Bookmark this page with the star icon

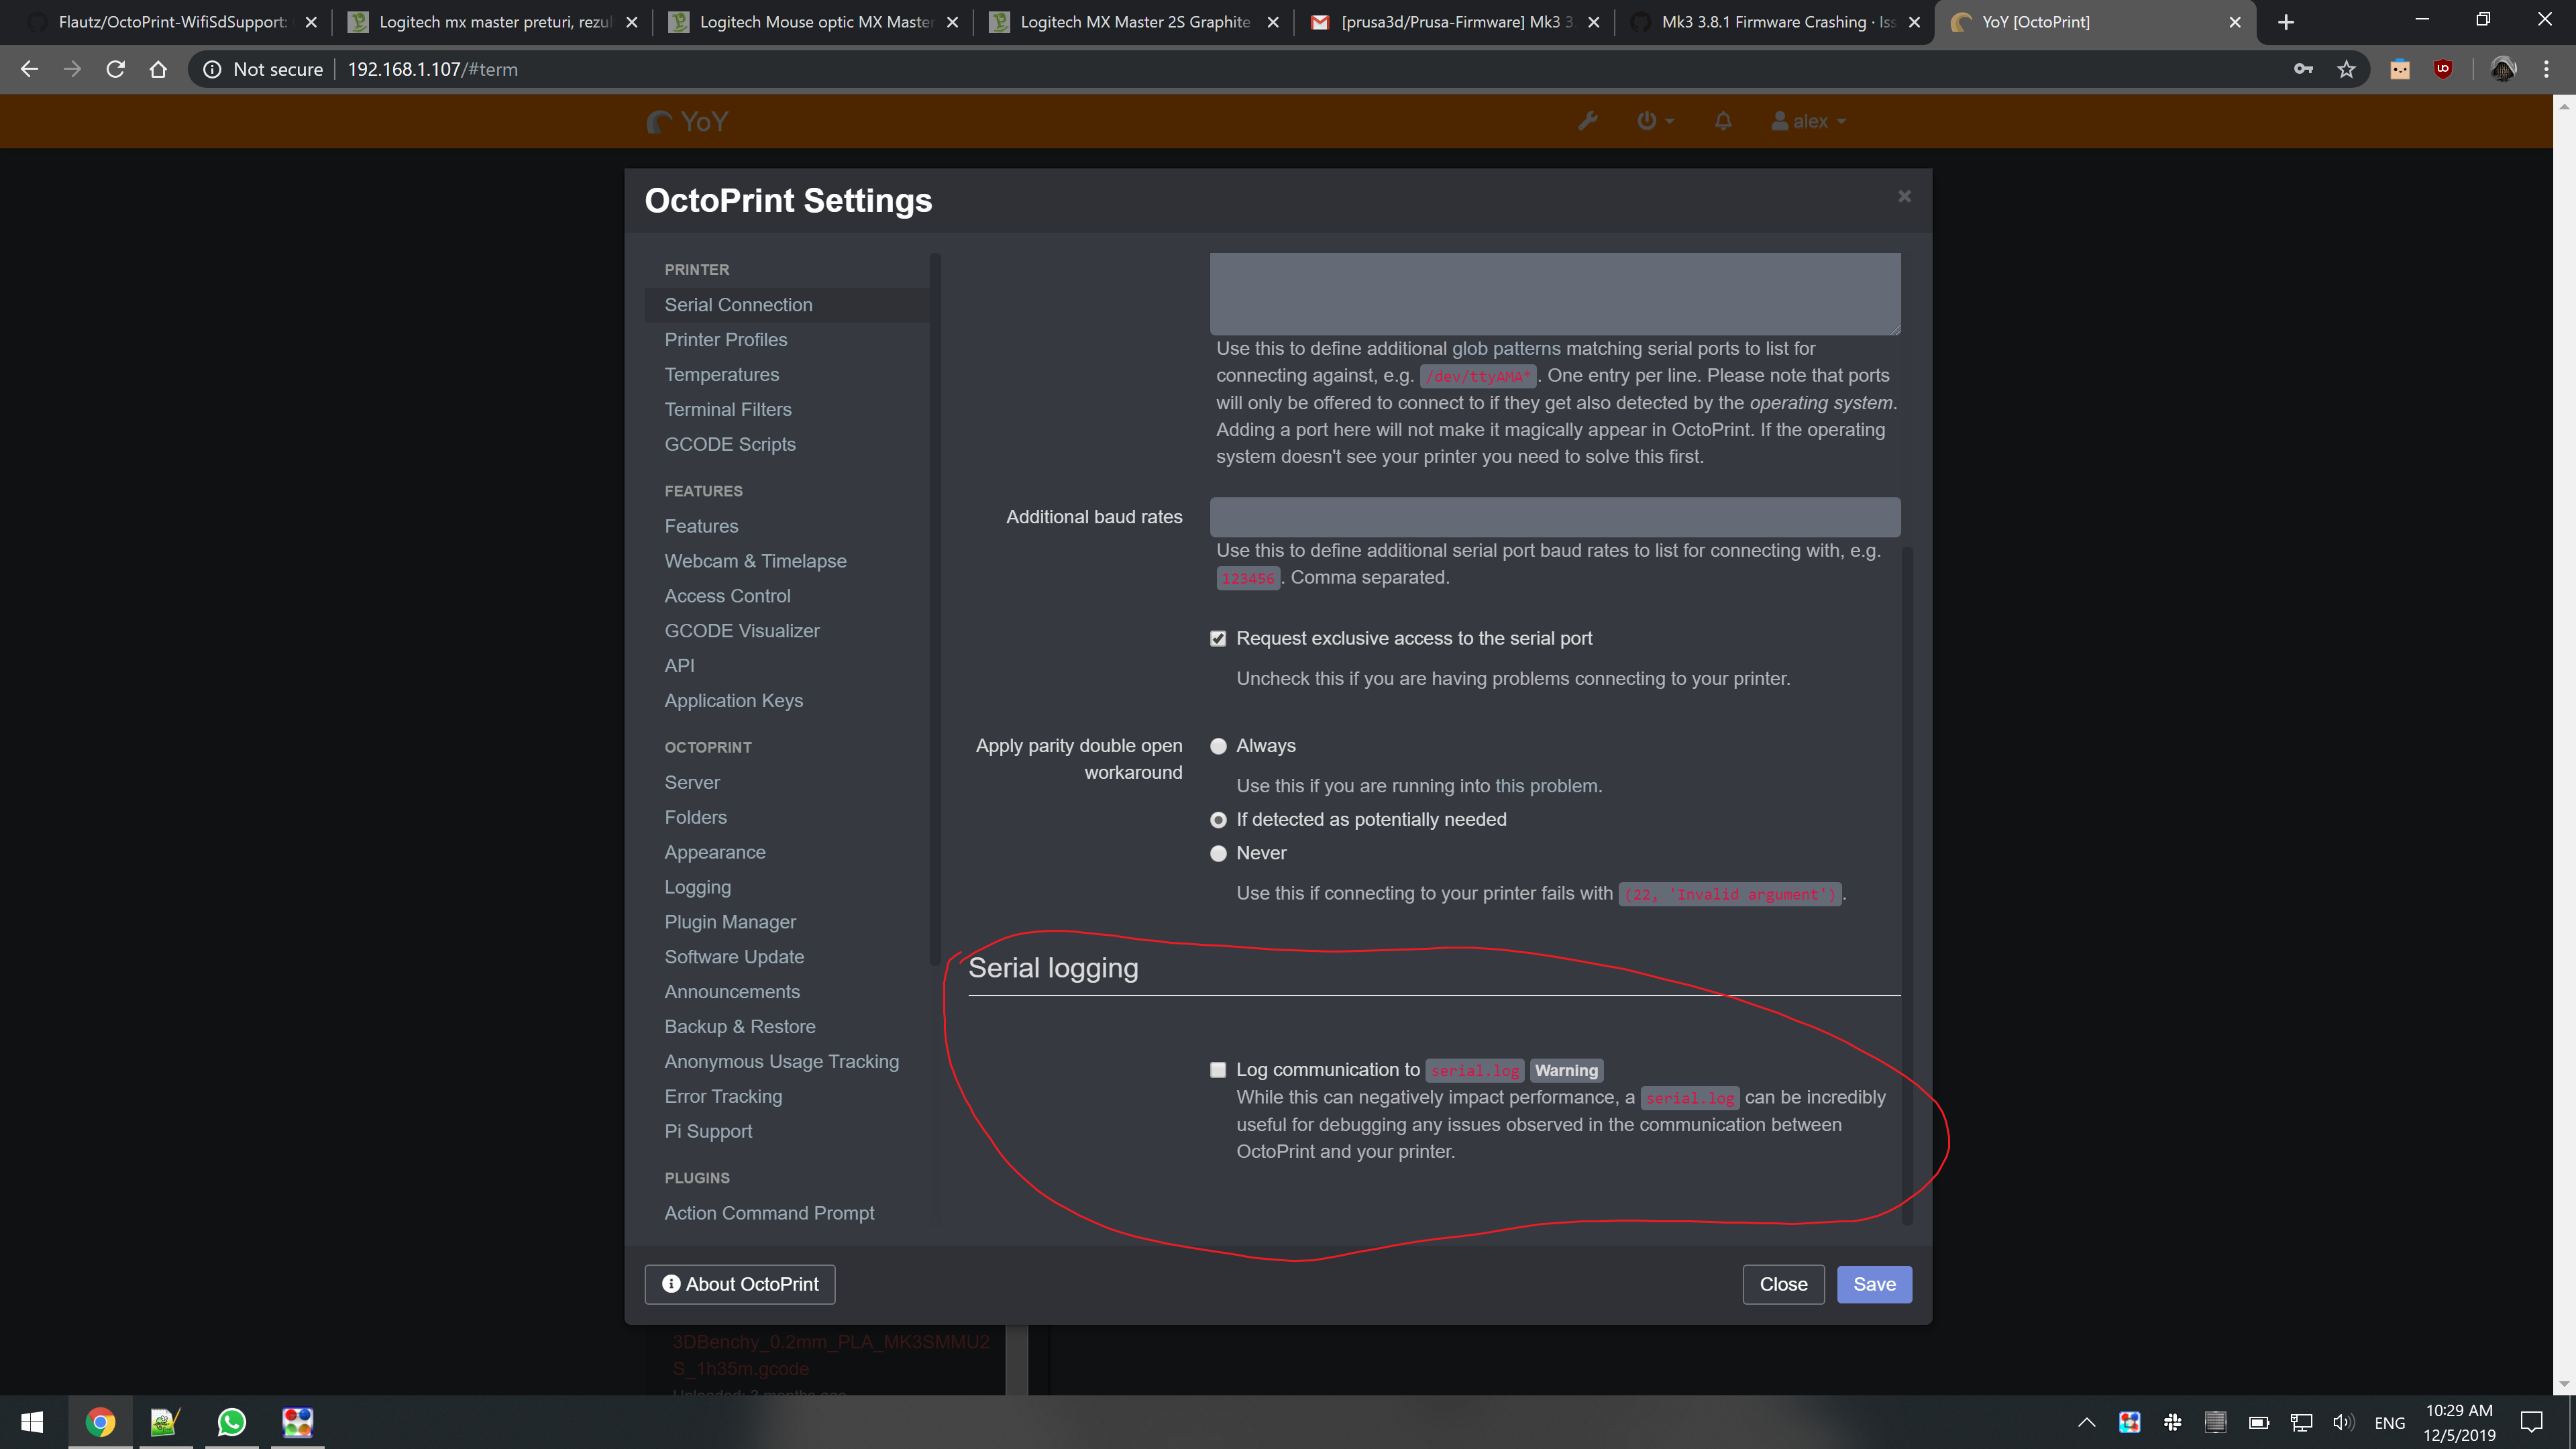click(2346, 69)
